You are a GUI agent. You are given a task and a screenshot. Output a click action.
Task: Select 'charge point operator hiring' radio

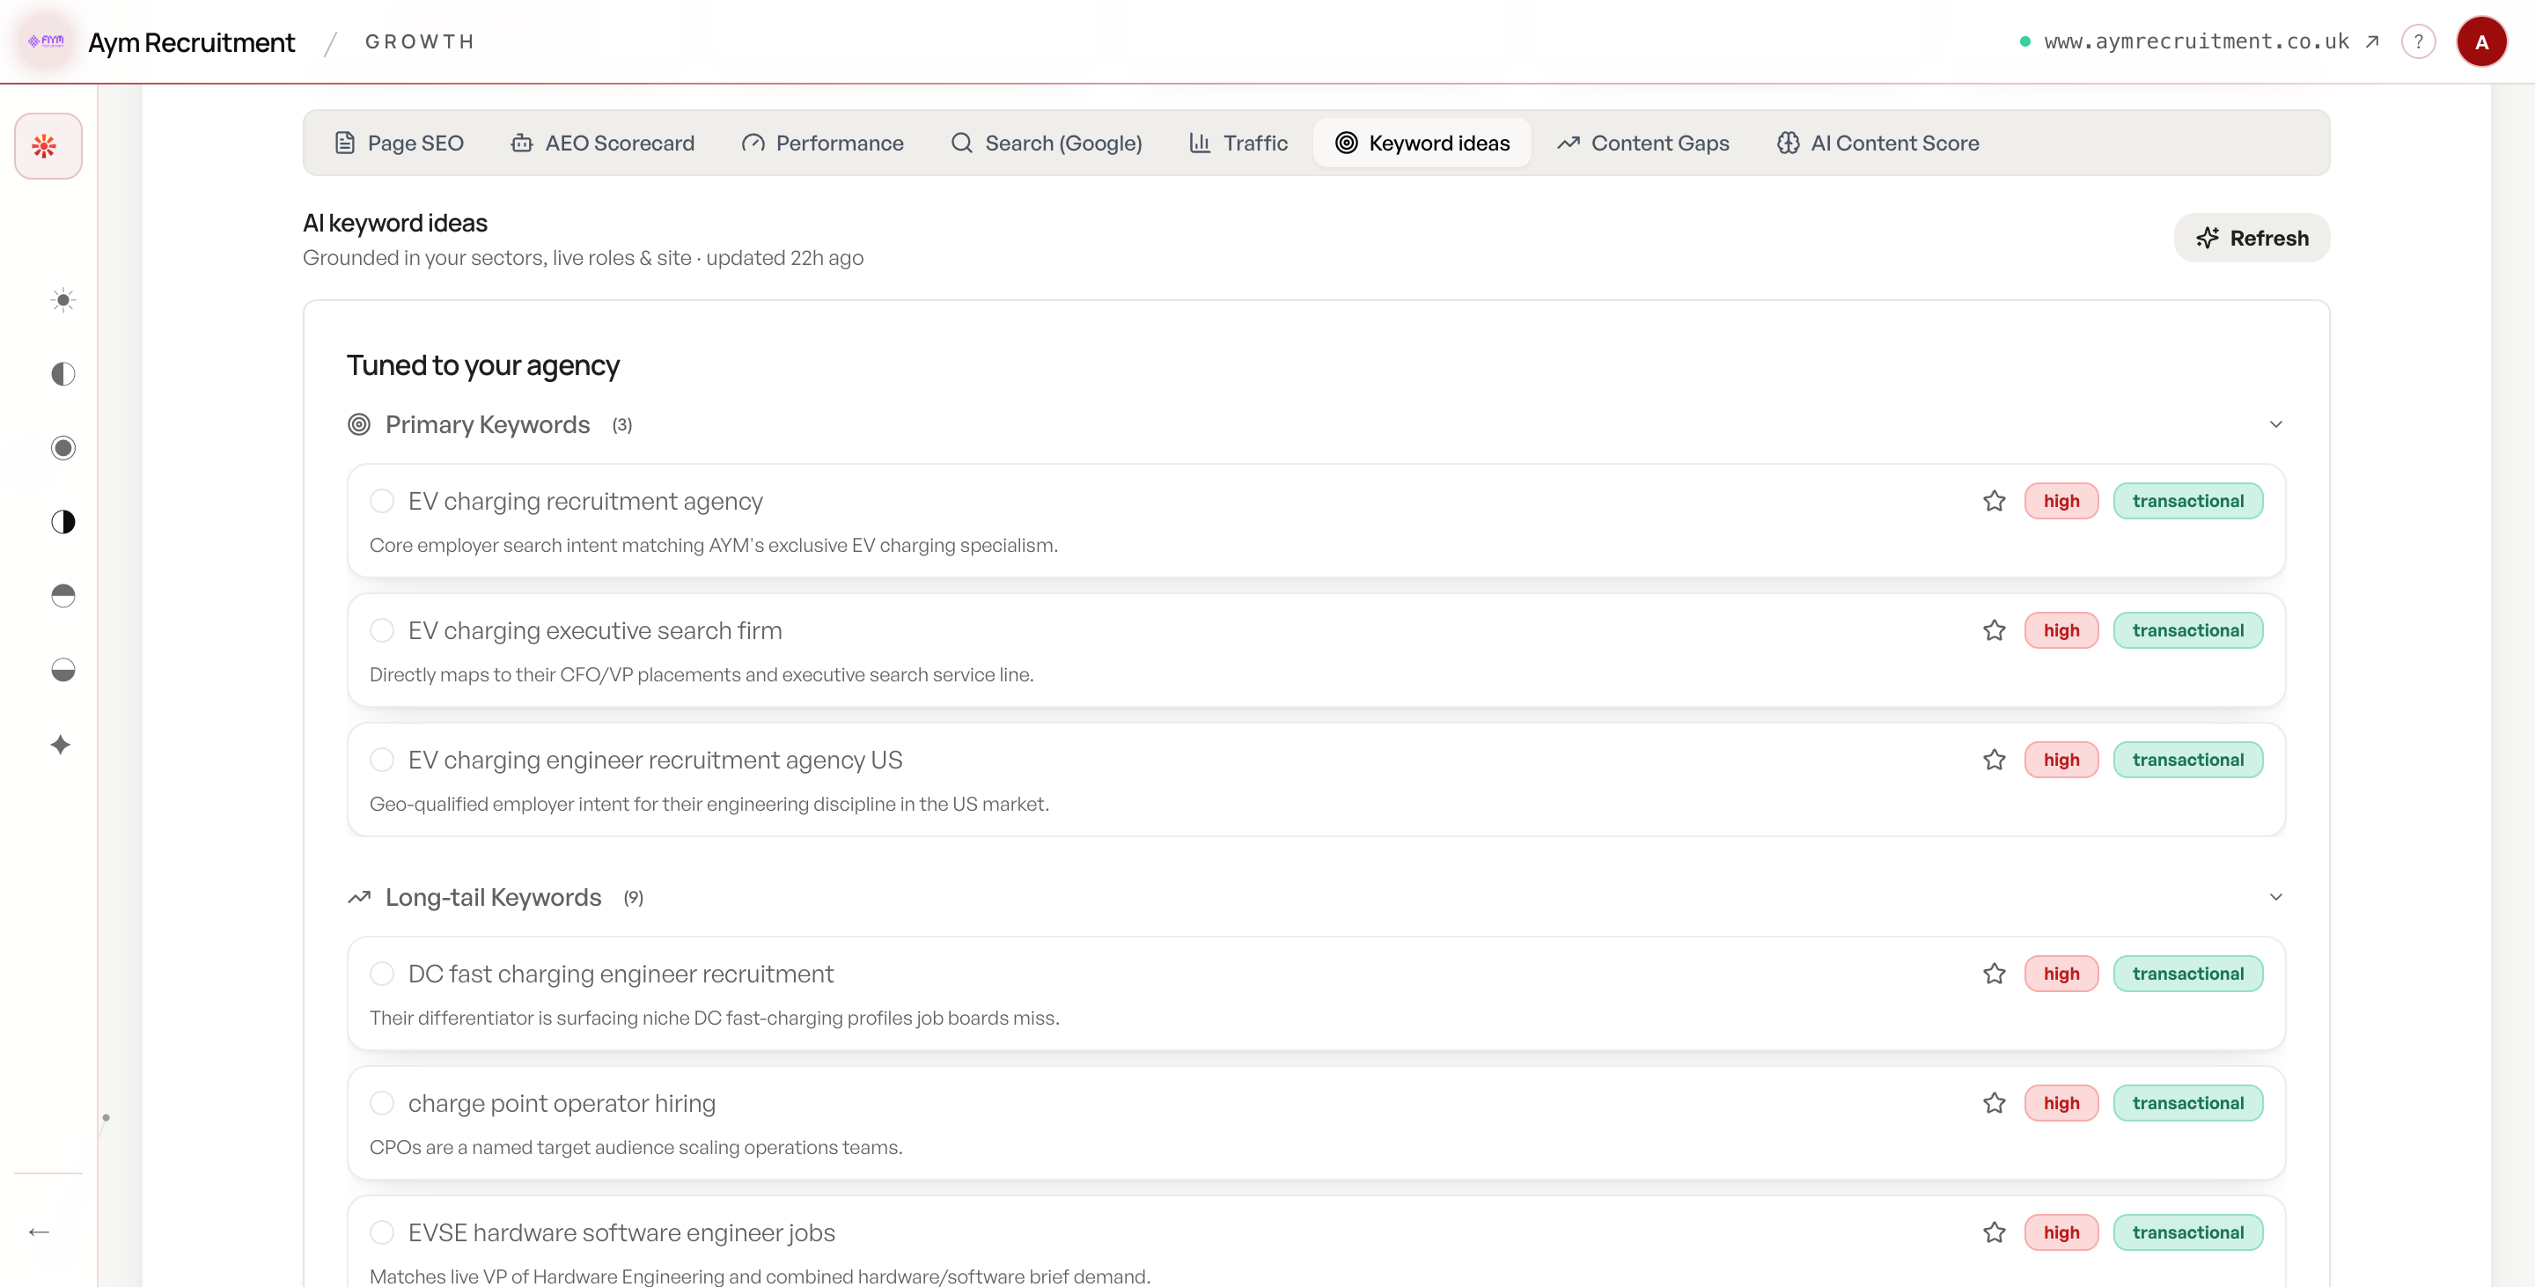pos(382,1103)
